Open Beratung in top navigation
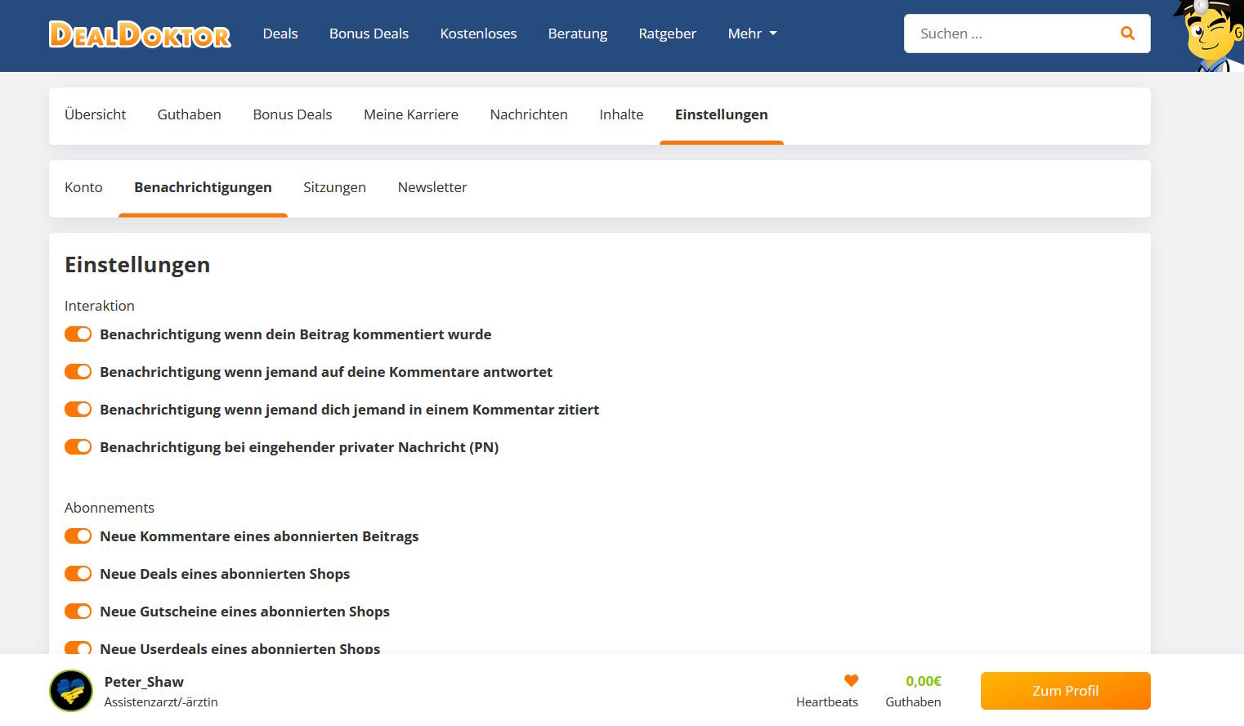The height and width of the screenshot is (726, 1244). coord(578,34)
